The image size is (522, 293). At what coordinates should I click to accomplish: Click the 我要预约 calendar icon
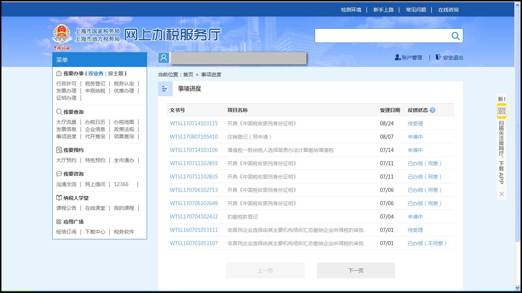pyautogui.click(x=59, y=150)
